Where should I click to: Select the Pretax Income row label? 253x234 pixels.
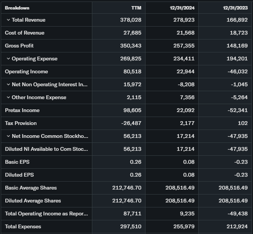[22, 110]
